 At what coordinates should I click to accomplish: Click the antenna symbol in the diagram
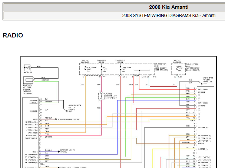pos(27,67)
